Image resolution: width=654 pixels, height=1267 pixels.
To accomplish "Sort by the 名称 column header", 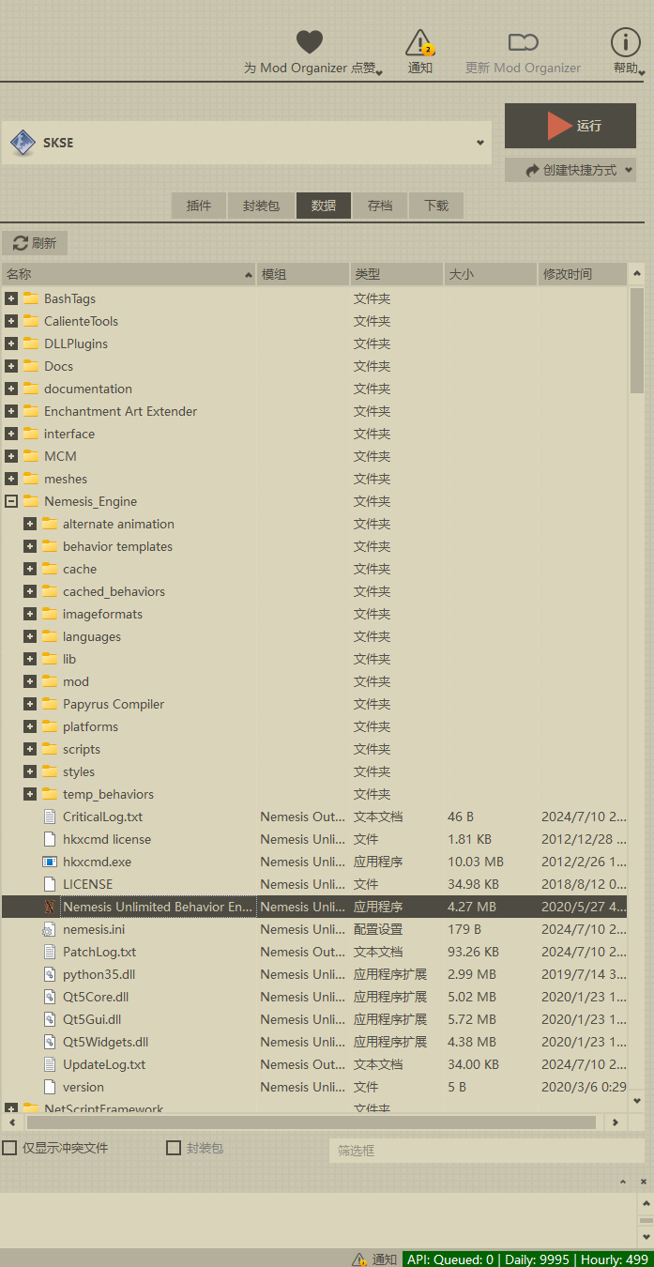I will (129, 274).
